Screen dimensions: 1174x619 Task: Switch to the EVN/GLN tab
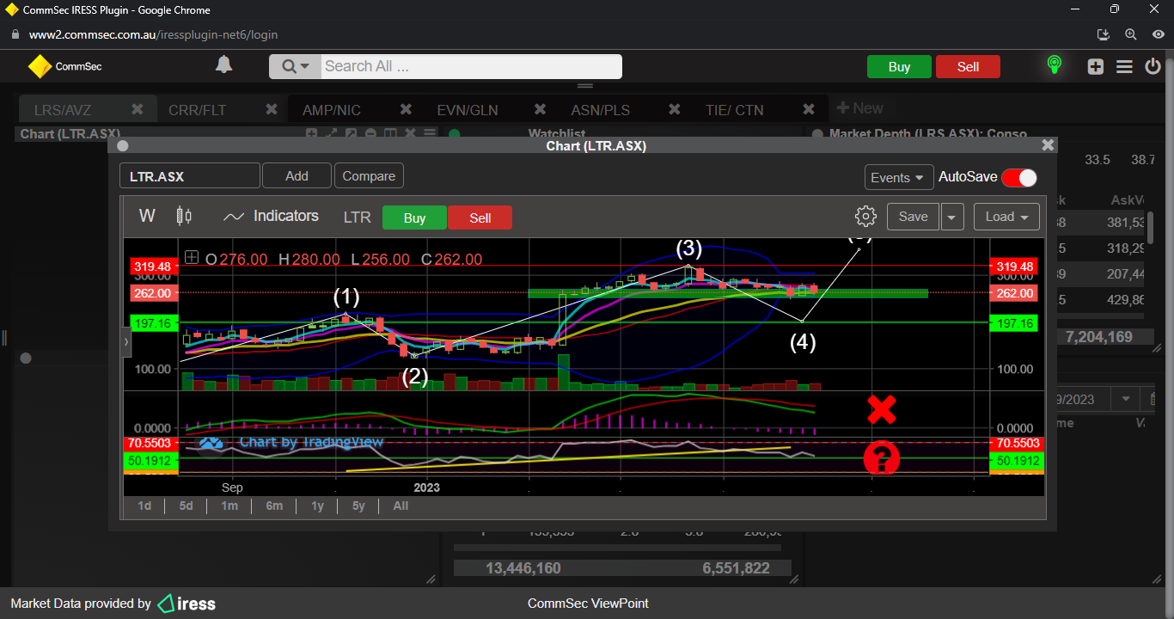(468, 110)
